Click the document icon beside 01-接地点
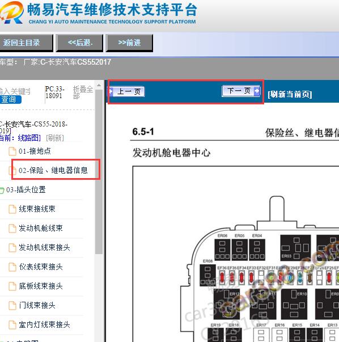Screen dimensions: 339x342 12,151
